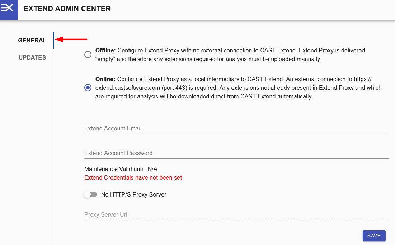
Task: Click the Proxy Server Url field
Action: click(236, 214)
